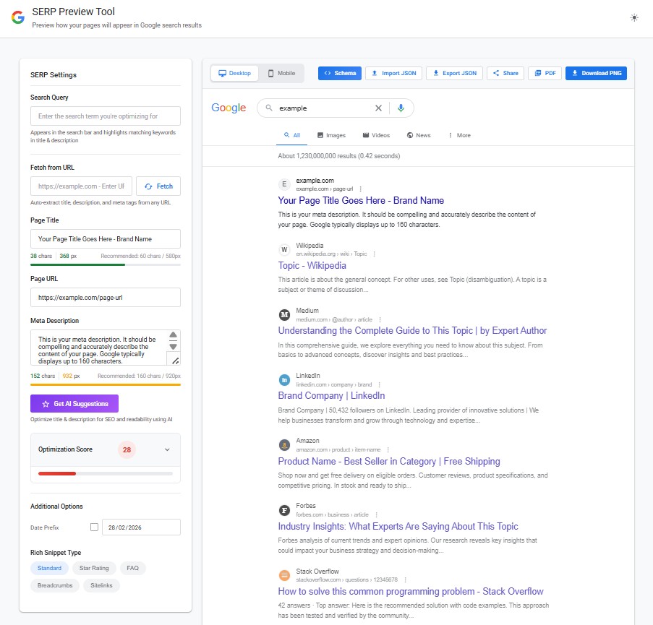This screenshot has height=625, width=653.
Task: Switch to the Images search tab
Action: 331,135
